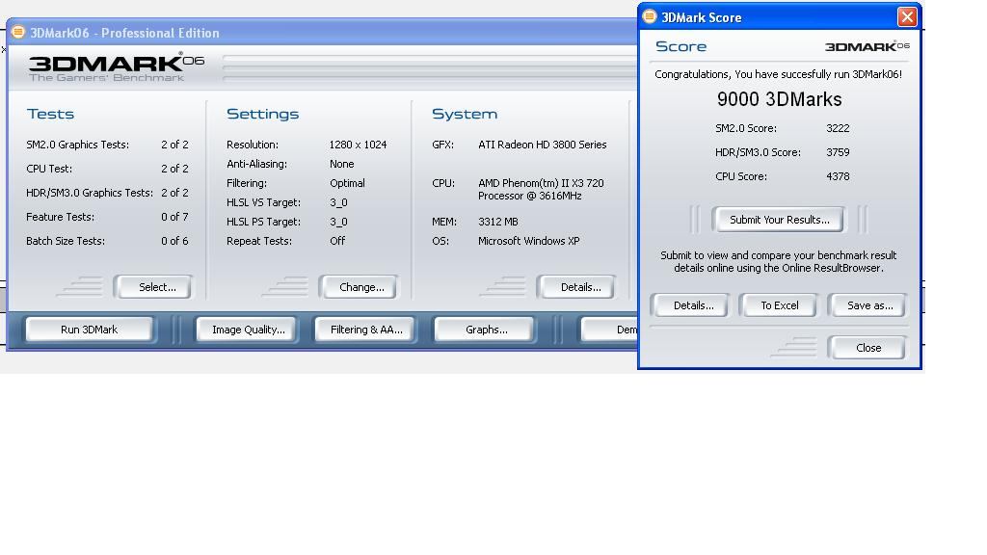Click the HLSL VS Target value 3_0
This screenshot has height=555, width=987.
338,202
